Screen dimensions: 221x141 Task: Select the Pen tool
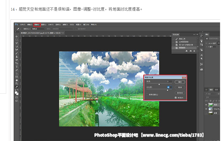tap(17, 70)
